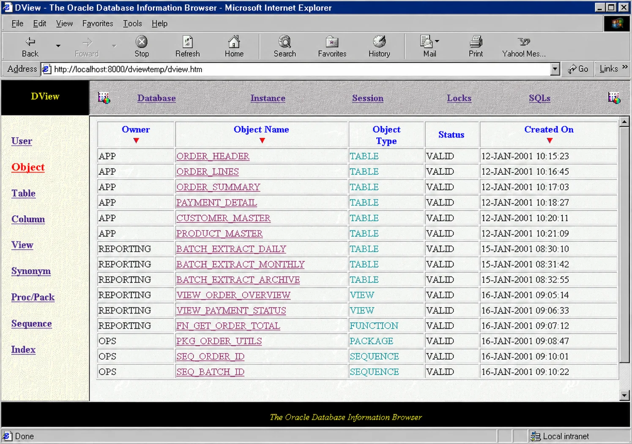Click the Forward toolbar button
Screen dimensions: 632x444
(x=87, y=46)
